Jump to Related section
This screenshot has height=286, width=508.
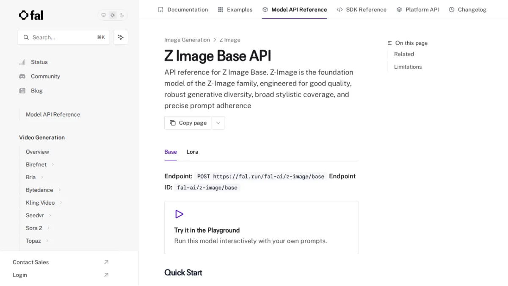point(404,54)
